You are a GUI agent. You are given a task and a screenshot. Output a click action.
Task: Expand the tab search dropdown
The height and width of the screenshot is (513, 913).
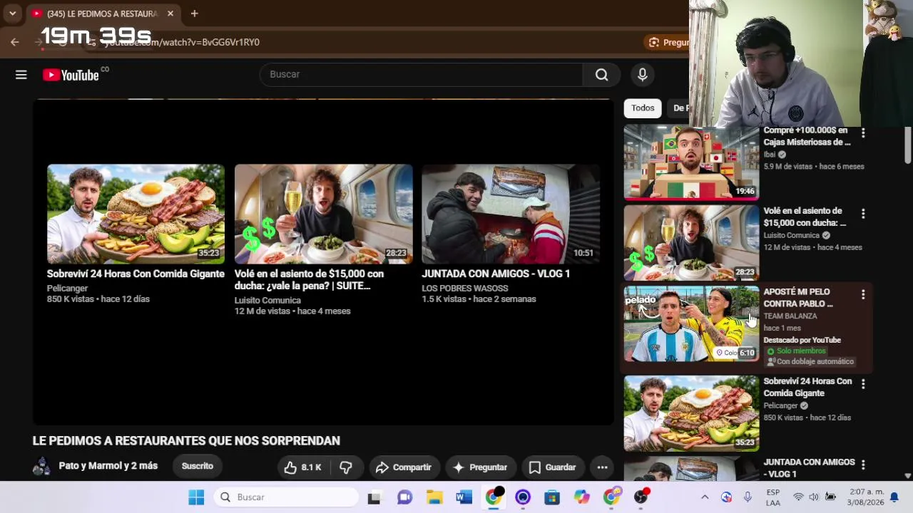12,14
